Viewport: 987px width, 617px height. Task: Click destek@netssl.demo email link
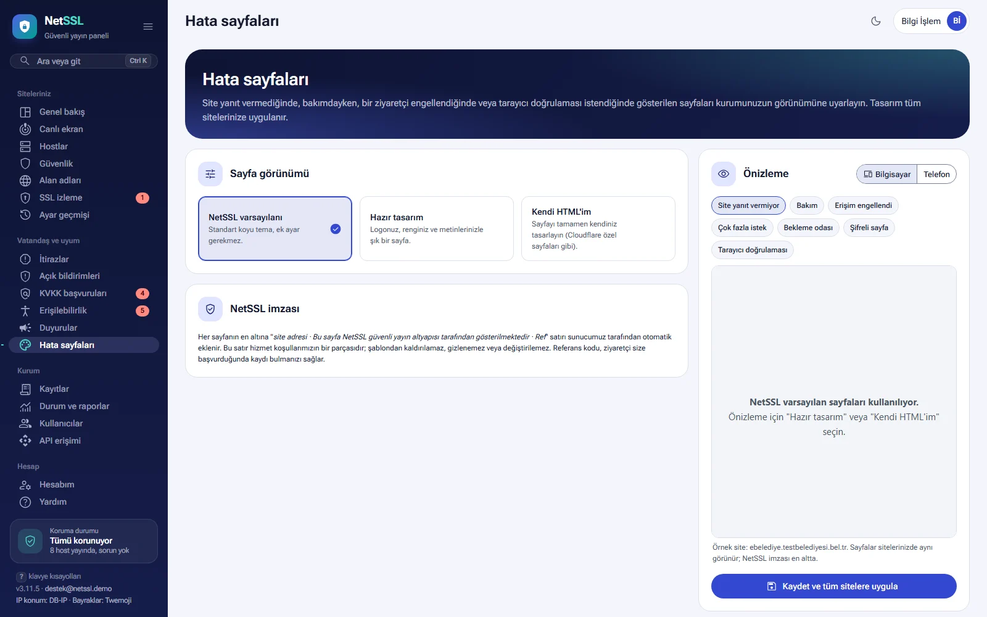(78, 589)
